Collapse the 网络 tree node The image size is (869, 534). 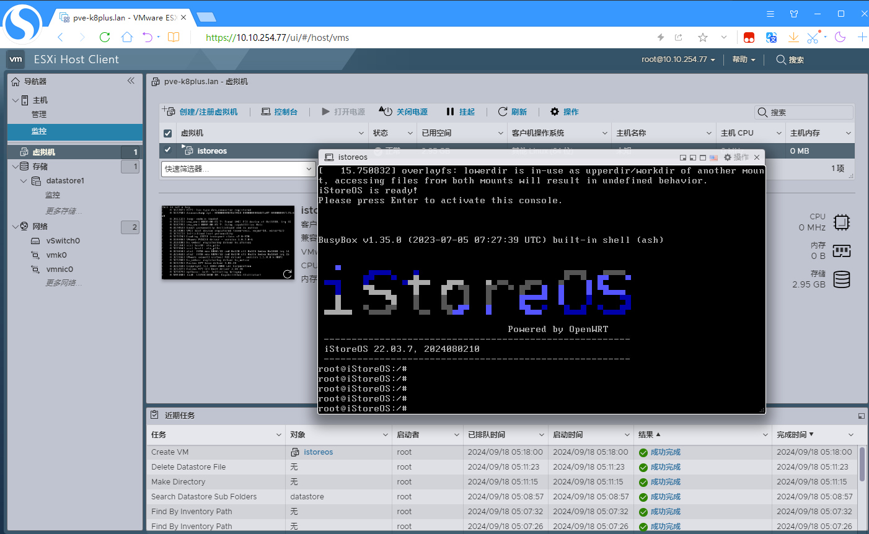coord(15,226)
